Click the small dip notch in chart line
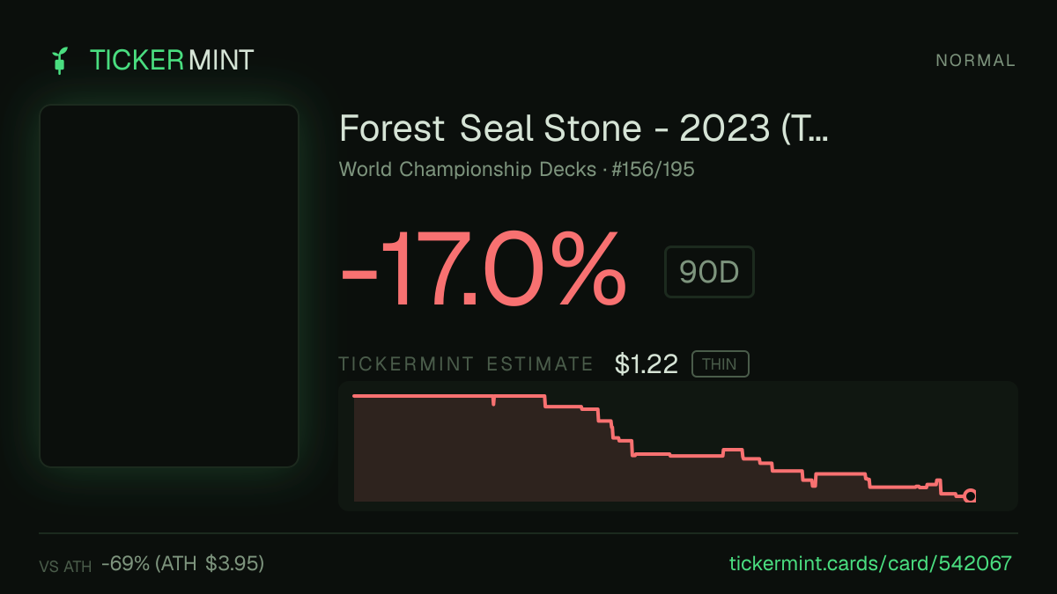The image size is (1057, 594). click(x=493, y=401)
